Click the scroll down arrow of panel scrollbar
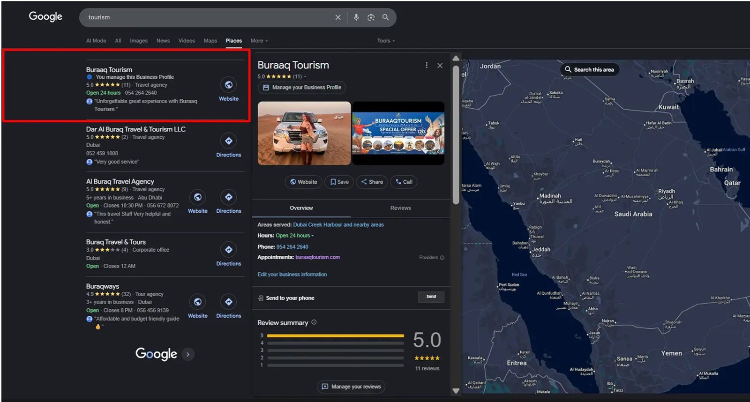 456,390
